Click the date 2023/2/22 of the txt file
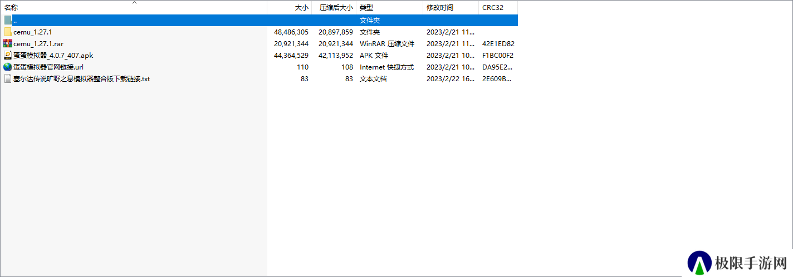 click(451, 78)
